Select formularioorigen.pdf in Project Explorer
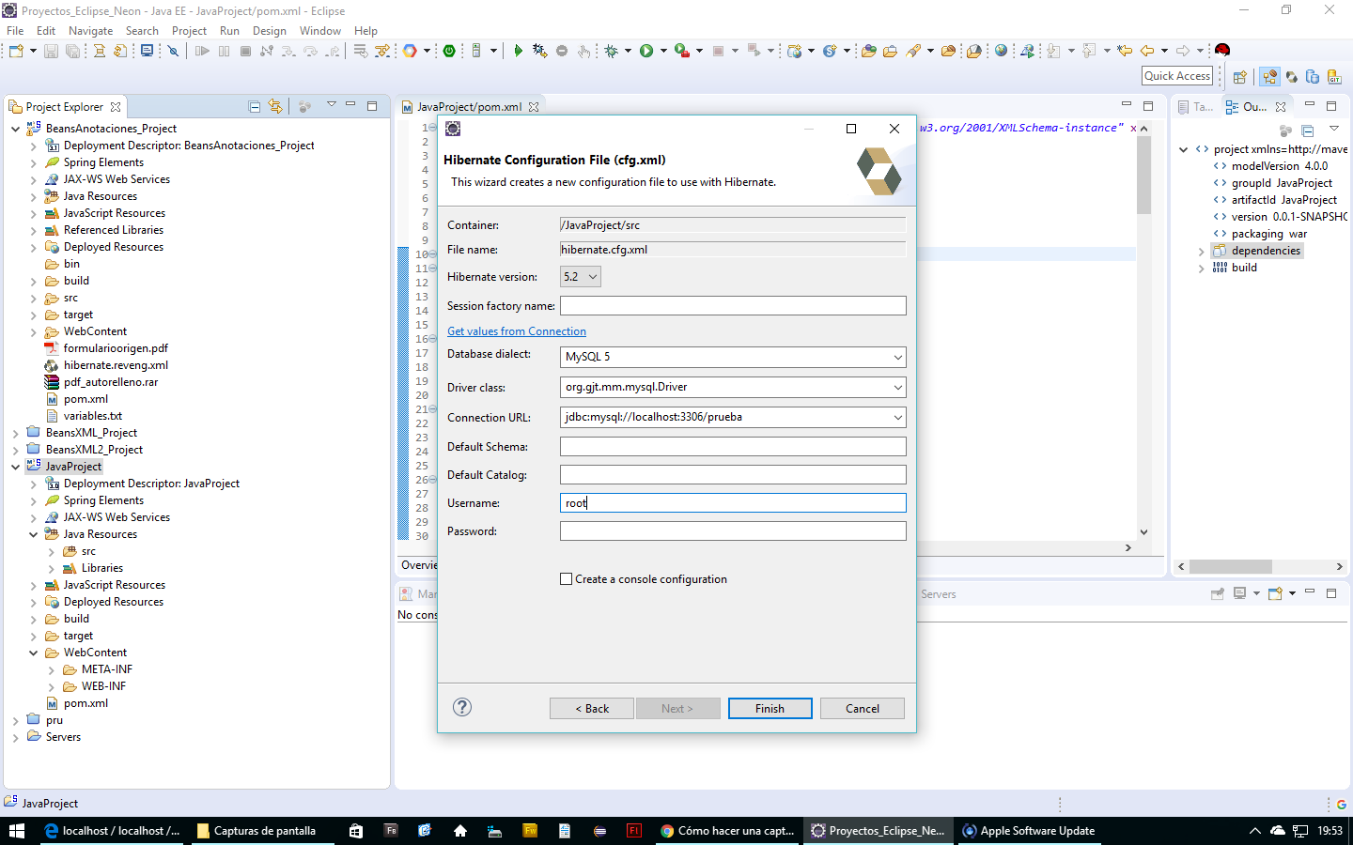 116,348
